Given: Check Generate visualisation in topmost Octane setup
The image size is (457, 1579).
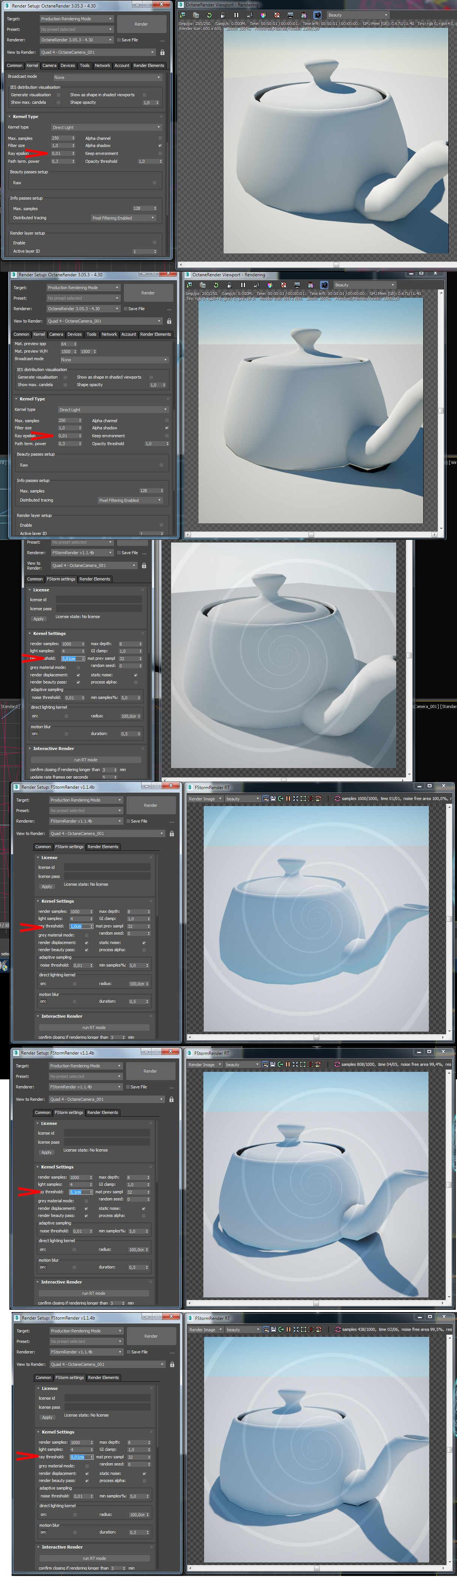Looking at the screenshot, I should pyautogui.click(x=59, y=95).
